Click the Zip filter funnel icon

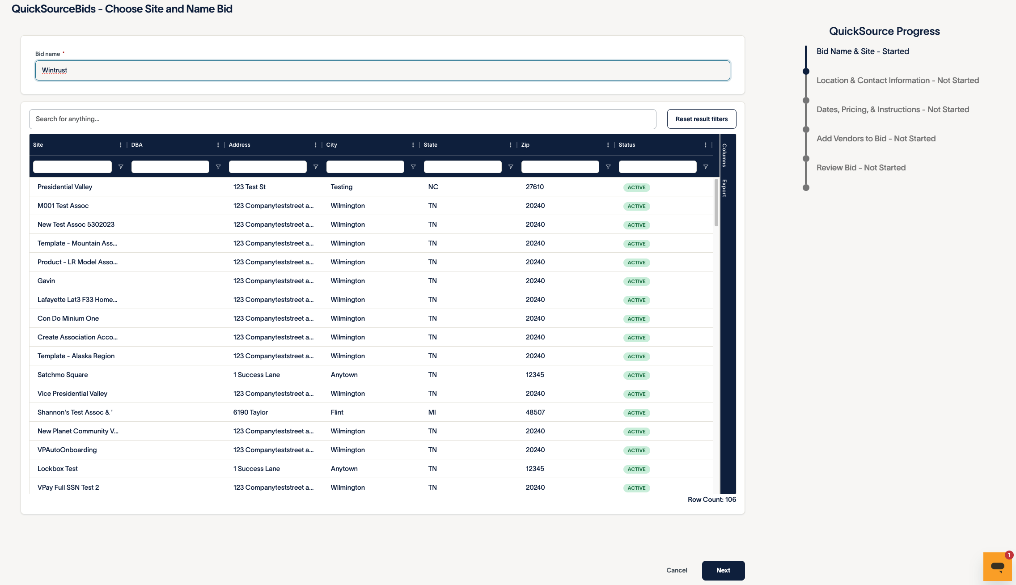[x=608, y=167]
